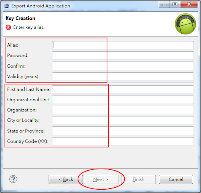Click the 'Password:' label

[x=18, y=55]
